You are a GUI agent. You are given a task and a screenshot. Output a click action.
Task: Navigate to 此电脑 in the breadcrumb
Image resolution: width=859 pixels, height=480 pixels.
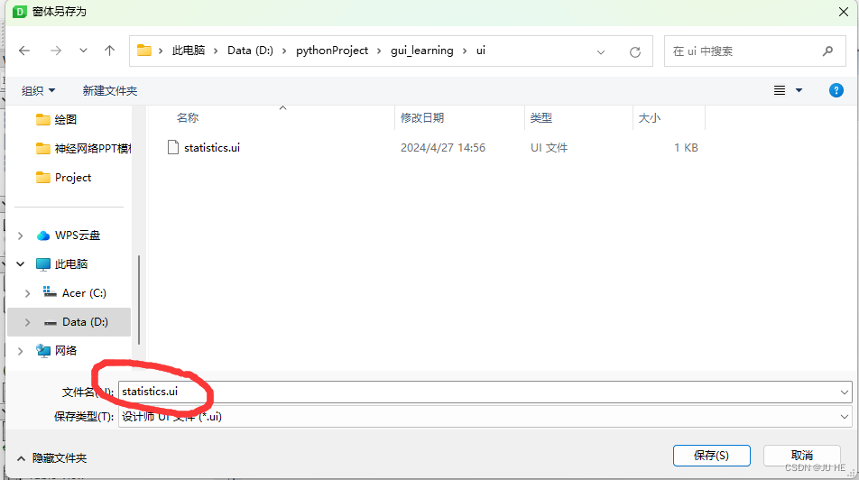(189, 51)
